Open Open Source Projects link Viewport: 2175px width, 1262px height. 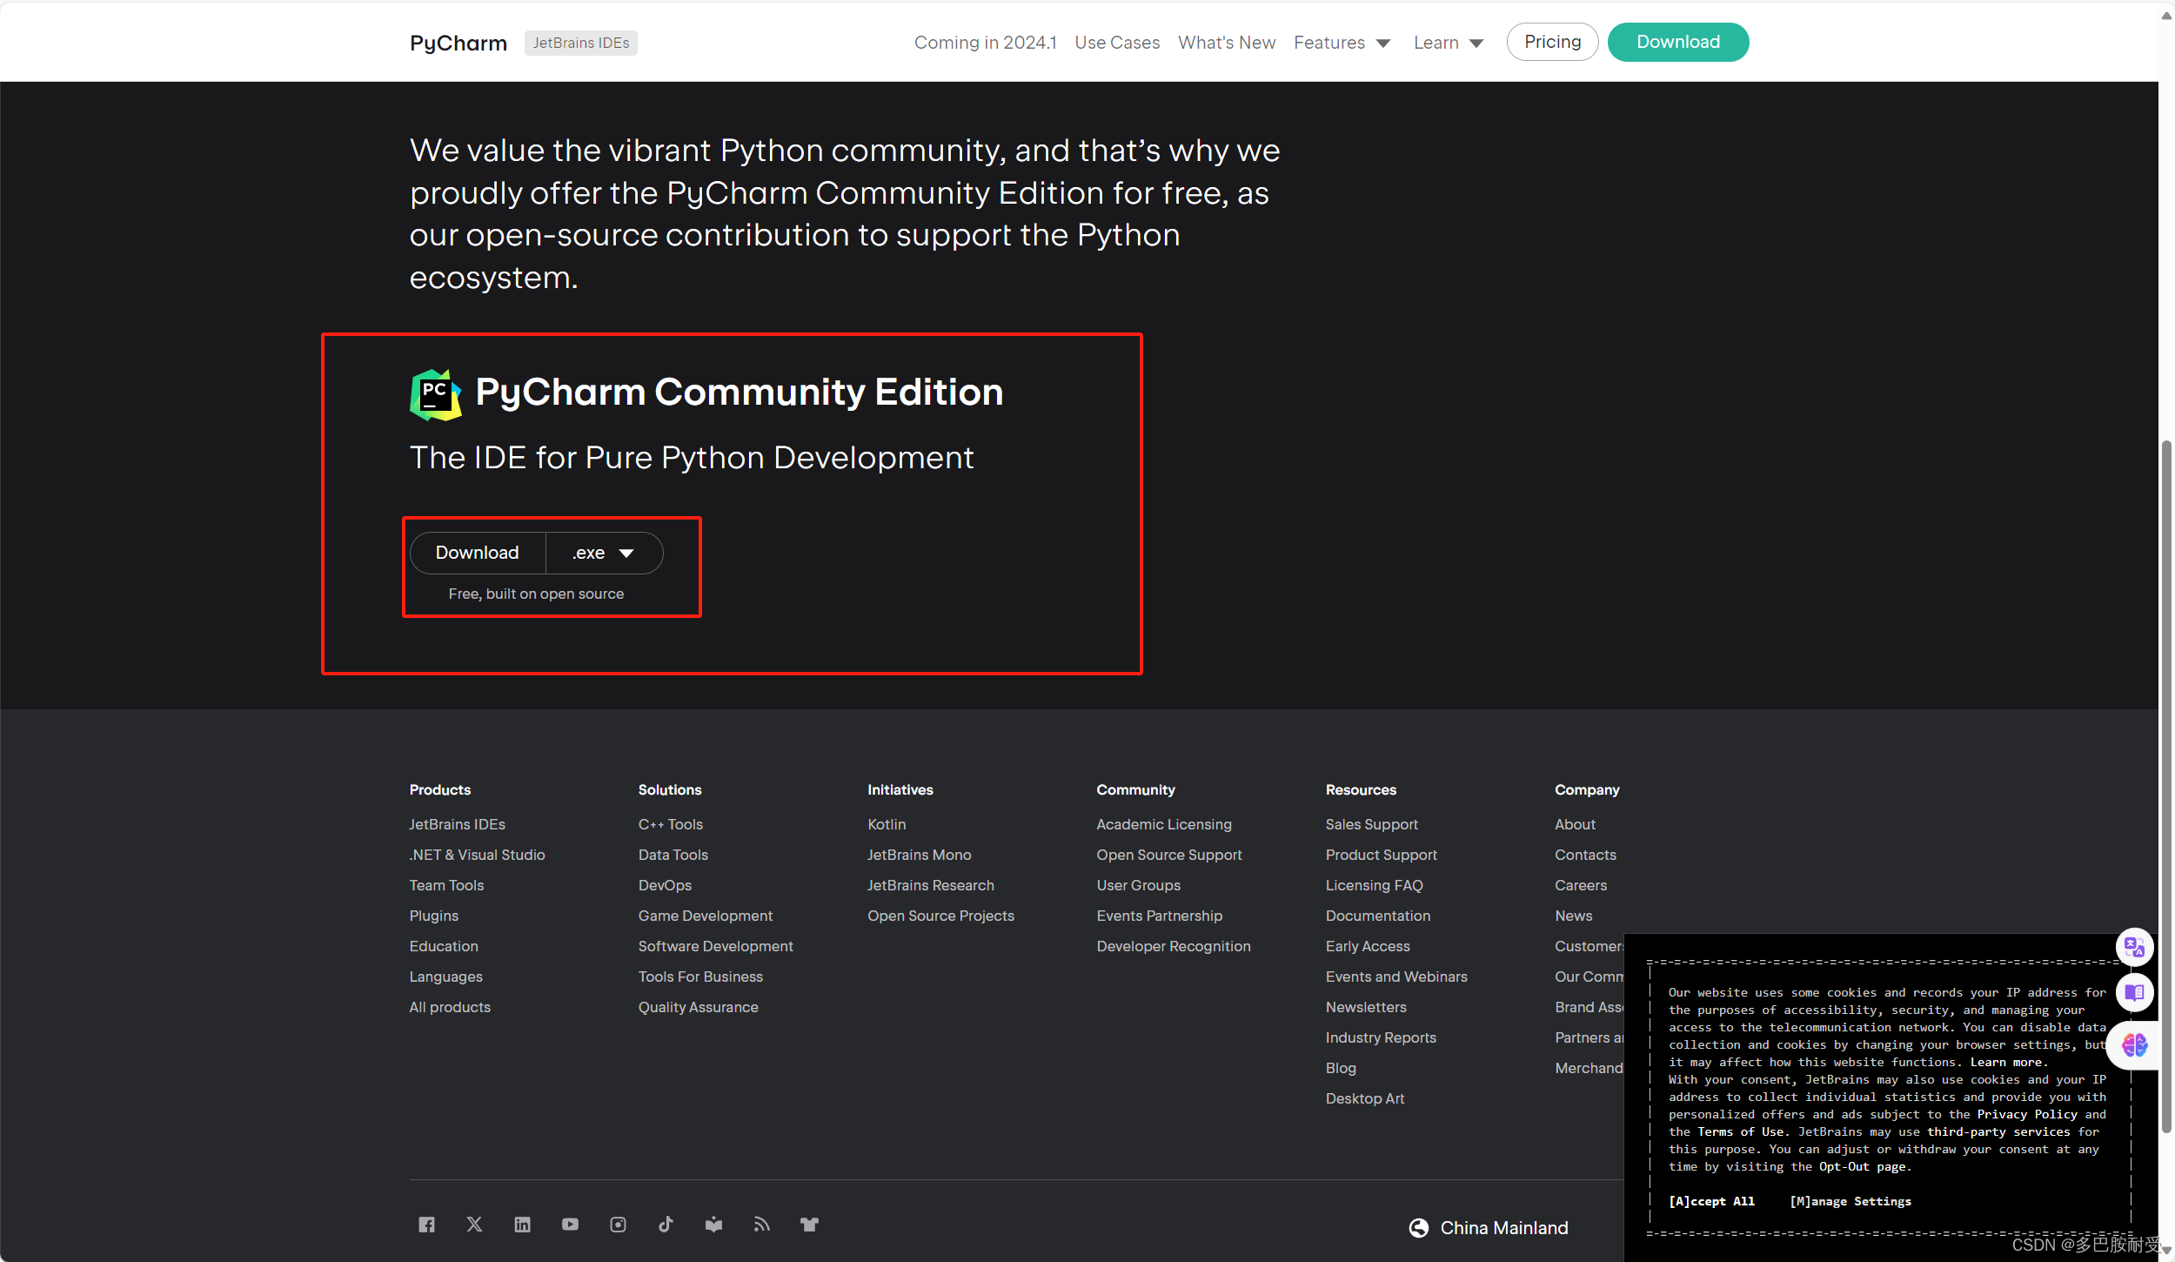pos(940,916)
